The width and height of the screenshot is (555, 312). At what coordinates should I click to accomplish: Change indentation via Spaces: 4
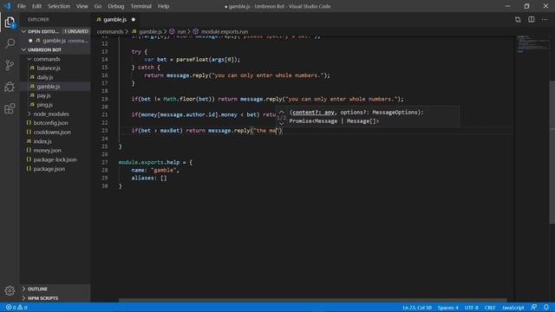click(x=447, y=308)
